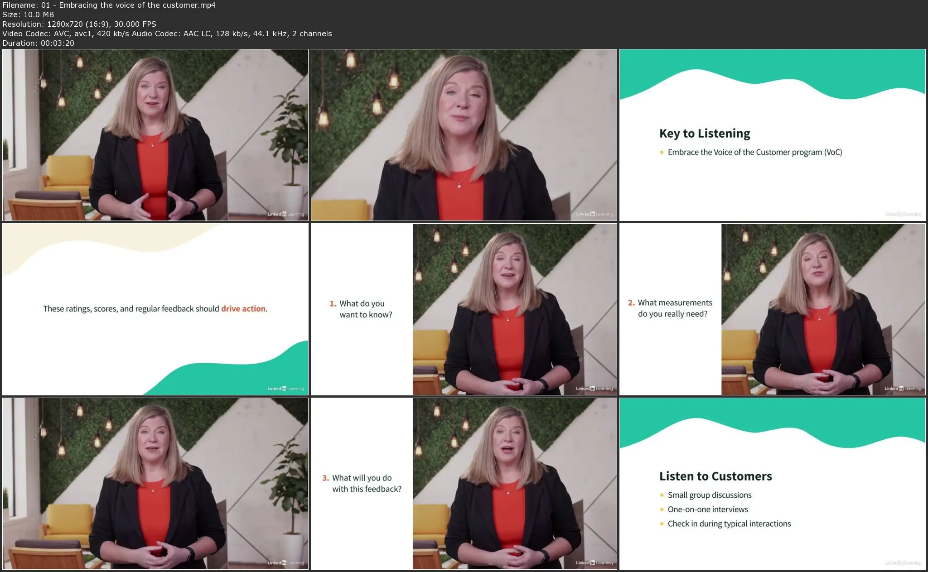Click the filename line at the top

tap(109, 5)
